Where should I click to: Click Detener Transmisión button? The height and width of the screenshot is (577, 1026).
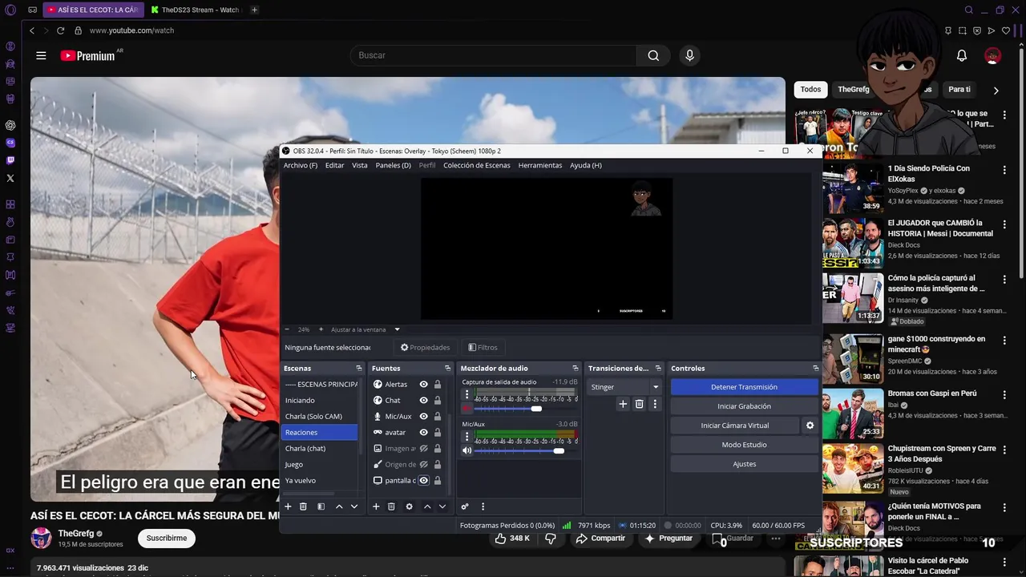tap(744, 387)
